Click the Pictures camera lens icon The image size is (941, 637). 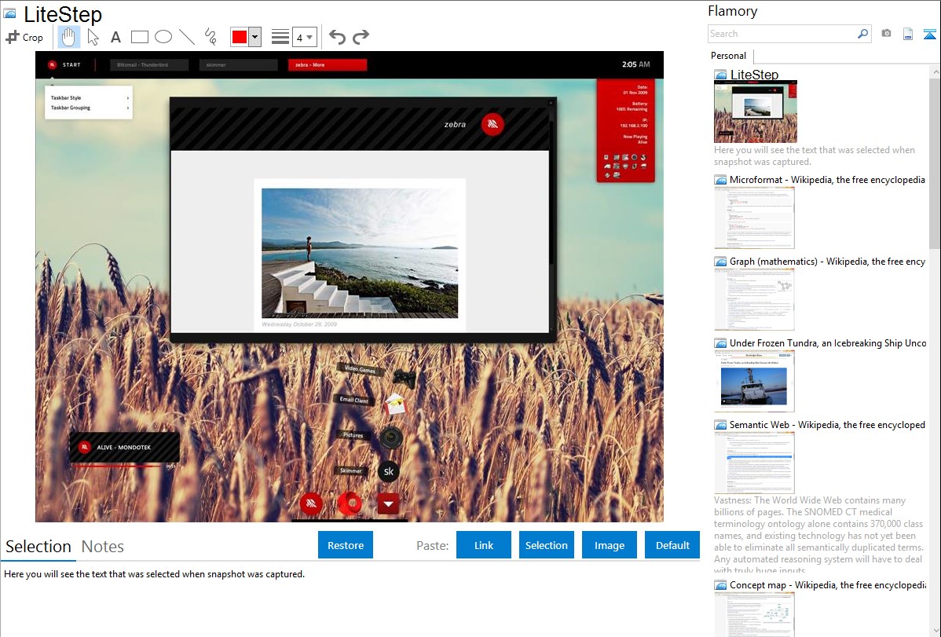click(391, 437)
